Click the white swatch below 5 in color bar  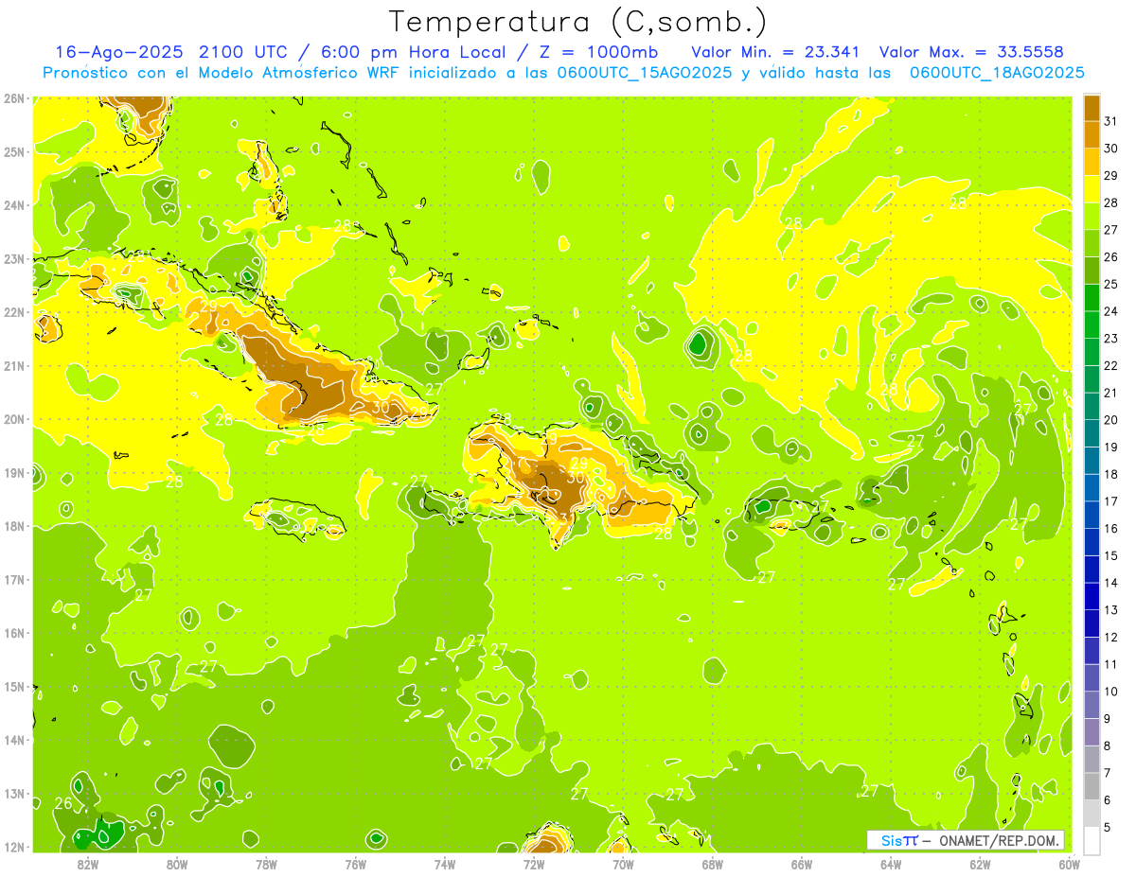1092,840
